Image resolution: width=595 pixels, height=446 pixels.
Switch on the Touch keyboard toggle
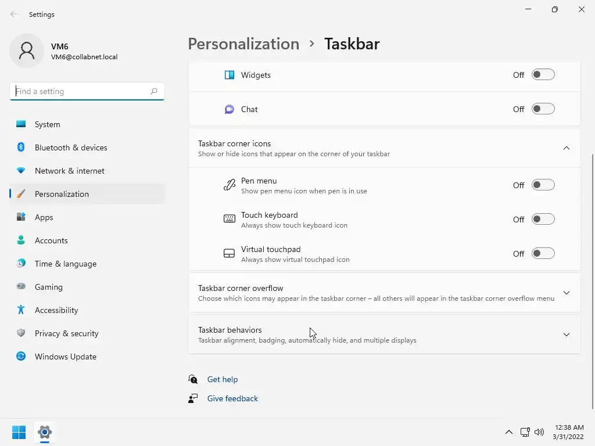pyautogui.click(x=543, y=220)
